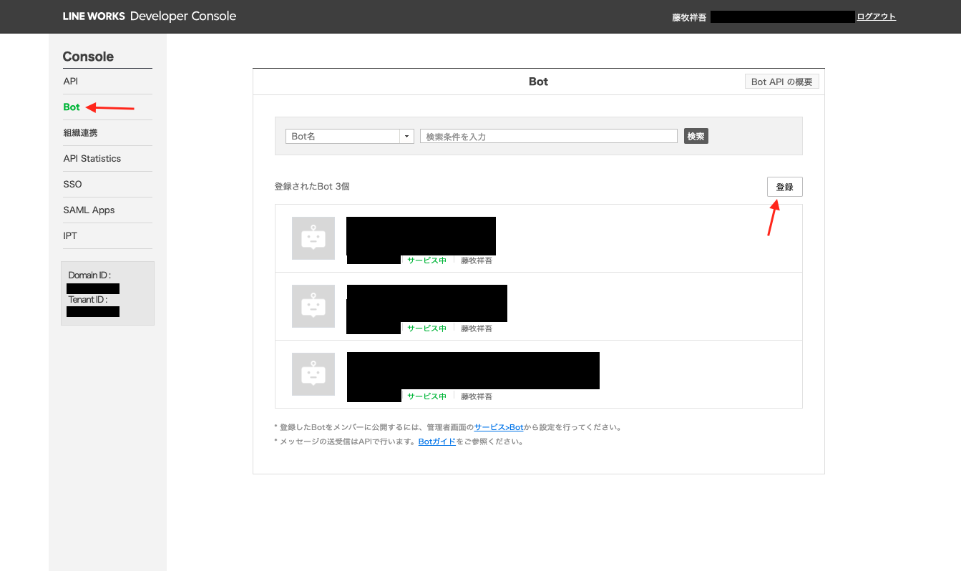The width and height of the screenshot is (961, 571).
Task: Click the second bot's robot avatar icon
Action: [313, 306]
